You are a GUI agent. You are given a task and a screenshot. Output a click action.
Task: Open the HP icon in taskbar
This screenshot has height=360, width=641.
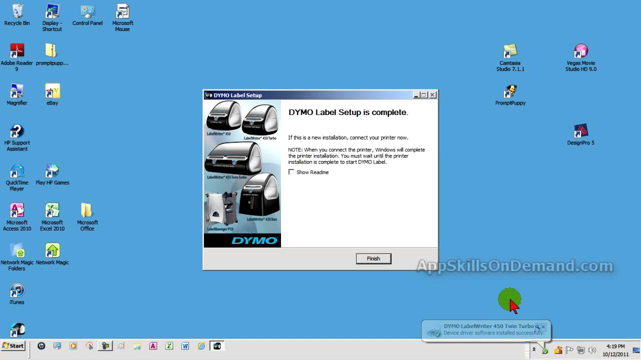click(x=41, y=345)
